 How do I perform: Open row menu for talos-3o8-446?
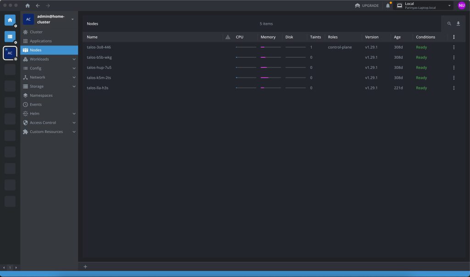pos(453,47)
